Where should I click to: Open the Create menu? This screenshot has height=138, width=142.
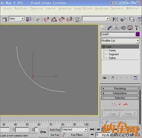pos(8,8)
